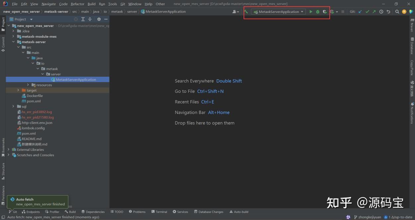Open dropdown arrow next to profiler run icon

pos(337,12)
